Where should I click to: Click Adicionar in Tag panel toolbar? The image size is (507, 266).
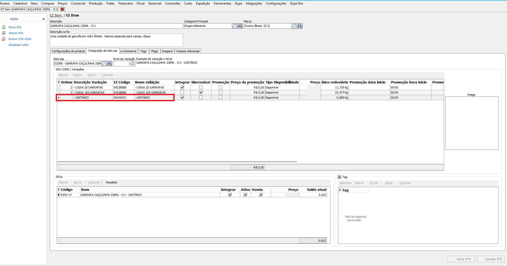pyautogui.click(x=346, y=183)
